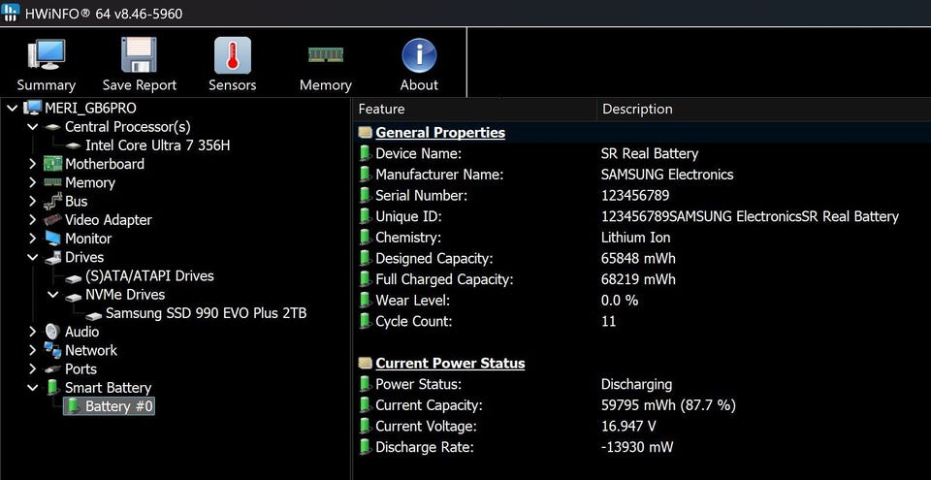Click the General Properties heading
Viewport: 931px width, 480px height.
click(440, 133)
